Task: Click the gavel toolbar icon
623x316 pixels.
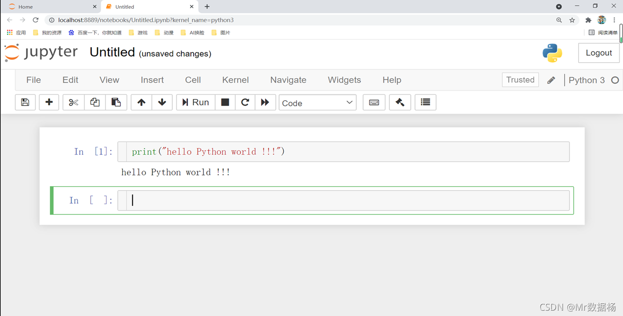Action: (400, 102)
